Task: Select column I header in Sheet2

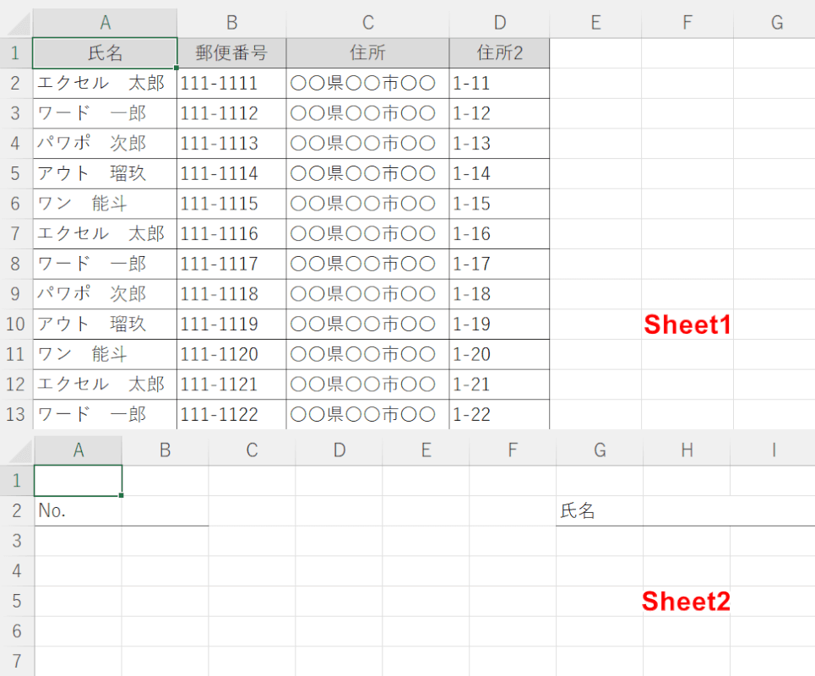Action: click(773, 450)
